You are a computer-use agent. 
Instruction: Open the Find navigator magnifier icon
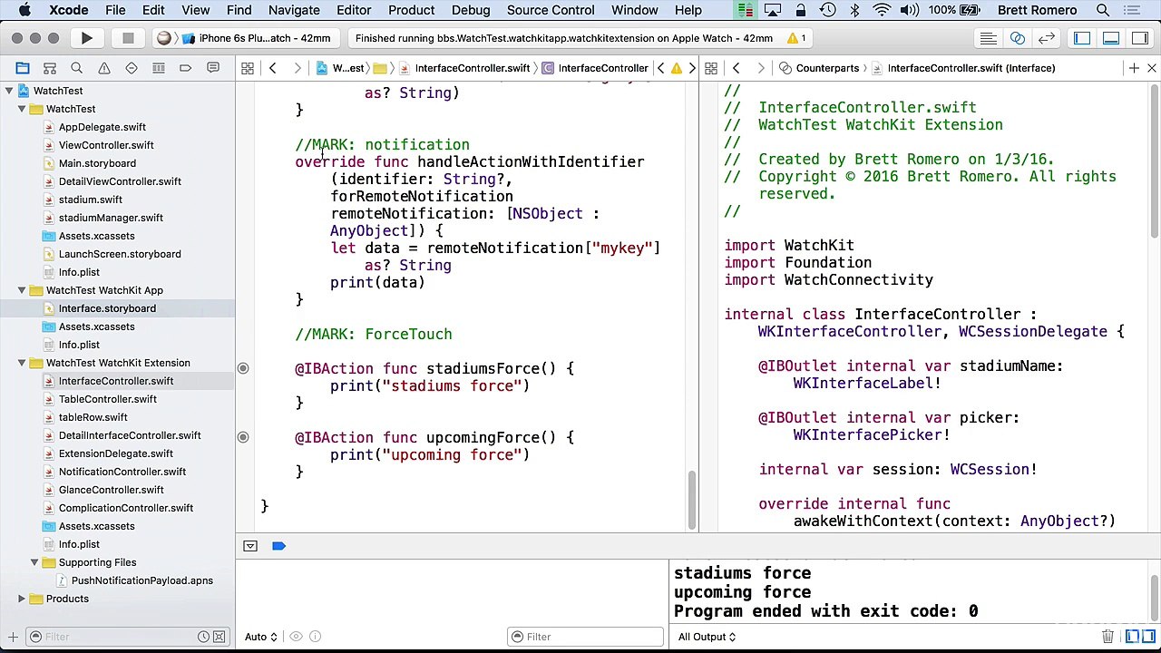[x=77, y=68]
